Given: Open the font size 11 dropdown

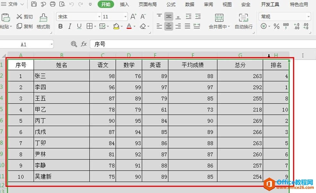Looking at the screenshot, I should [x=125, y=17].
